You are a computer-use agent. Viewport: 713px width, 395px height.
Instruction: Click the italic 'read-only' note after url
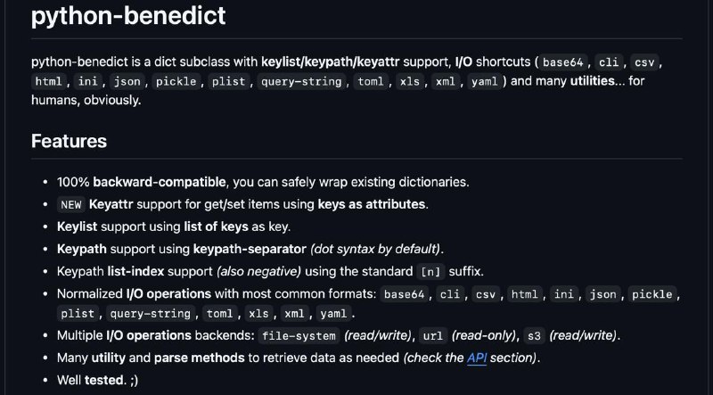pos(485,335)
